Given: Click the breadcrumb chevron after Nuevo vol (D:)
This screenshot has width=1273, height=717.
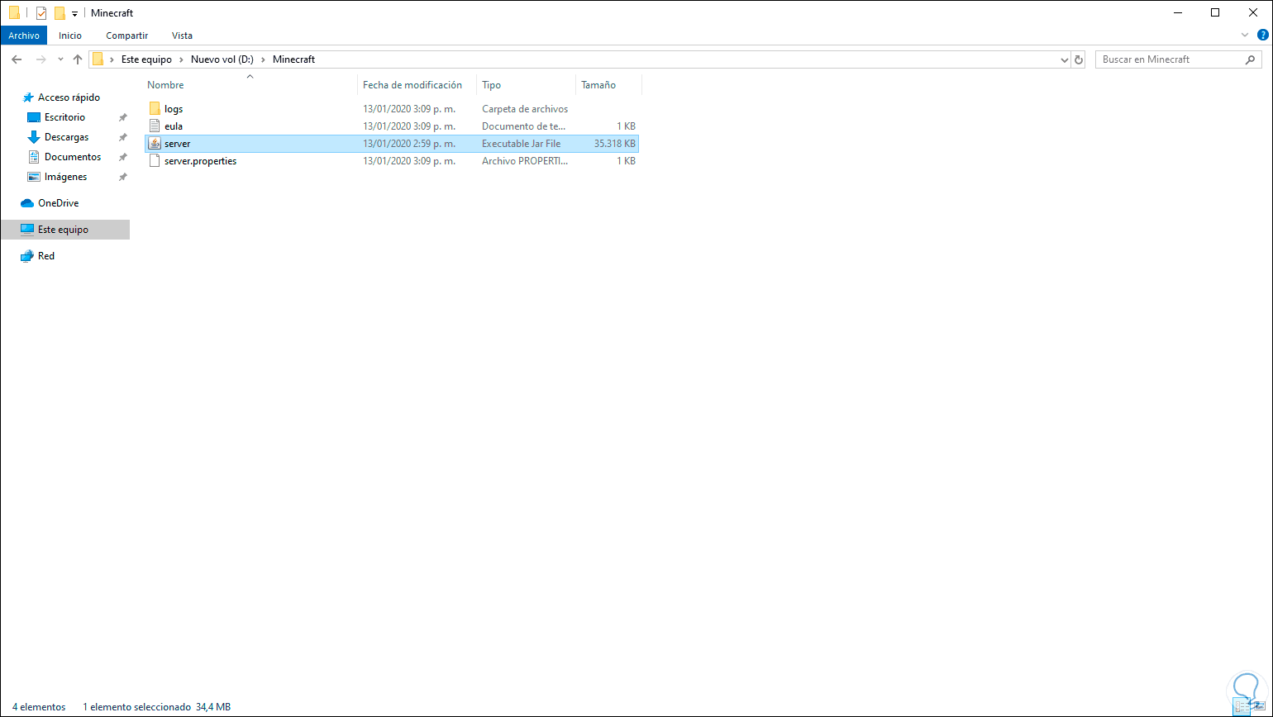Looking at the screenshot, I should tap(263, 59).
